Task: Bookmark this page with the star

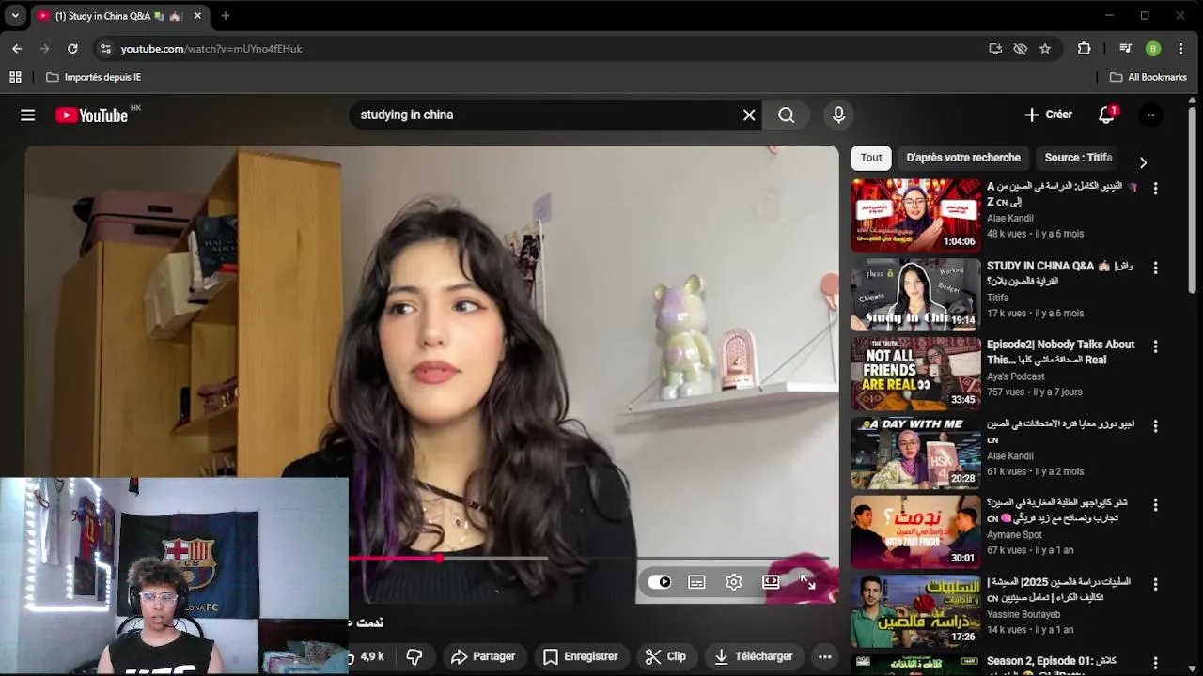Action: click(x=1045, y=49)
